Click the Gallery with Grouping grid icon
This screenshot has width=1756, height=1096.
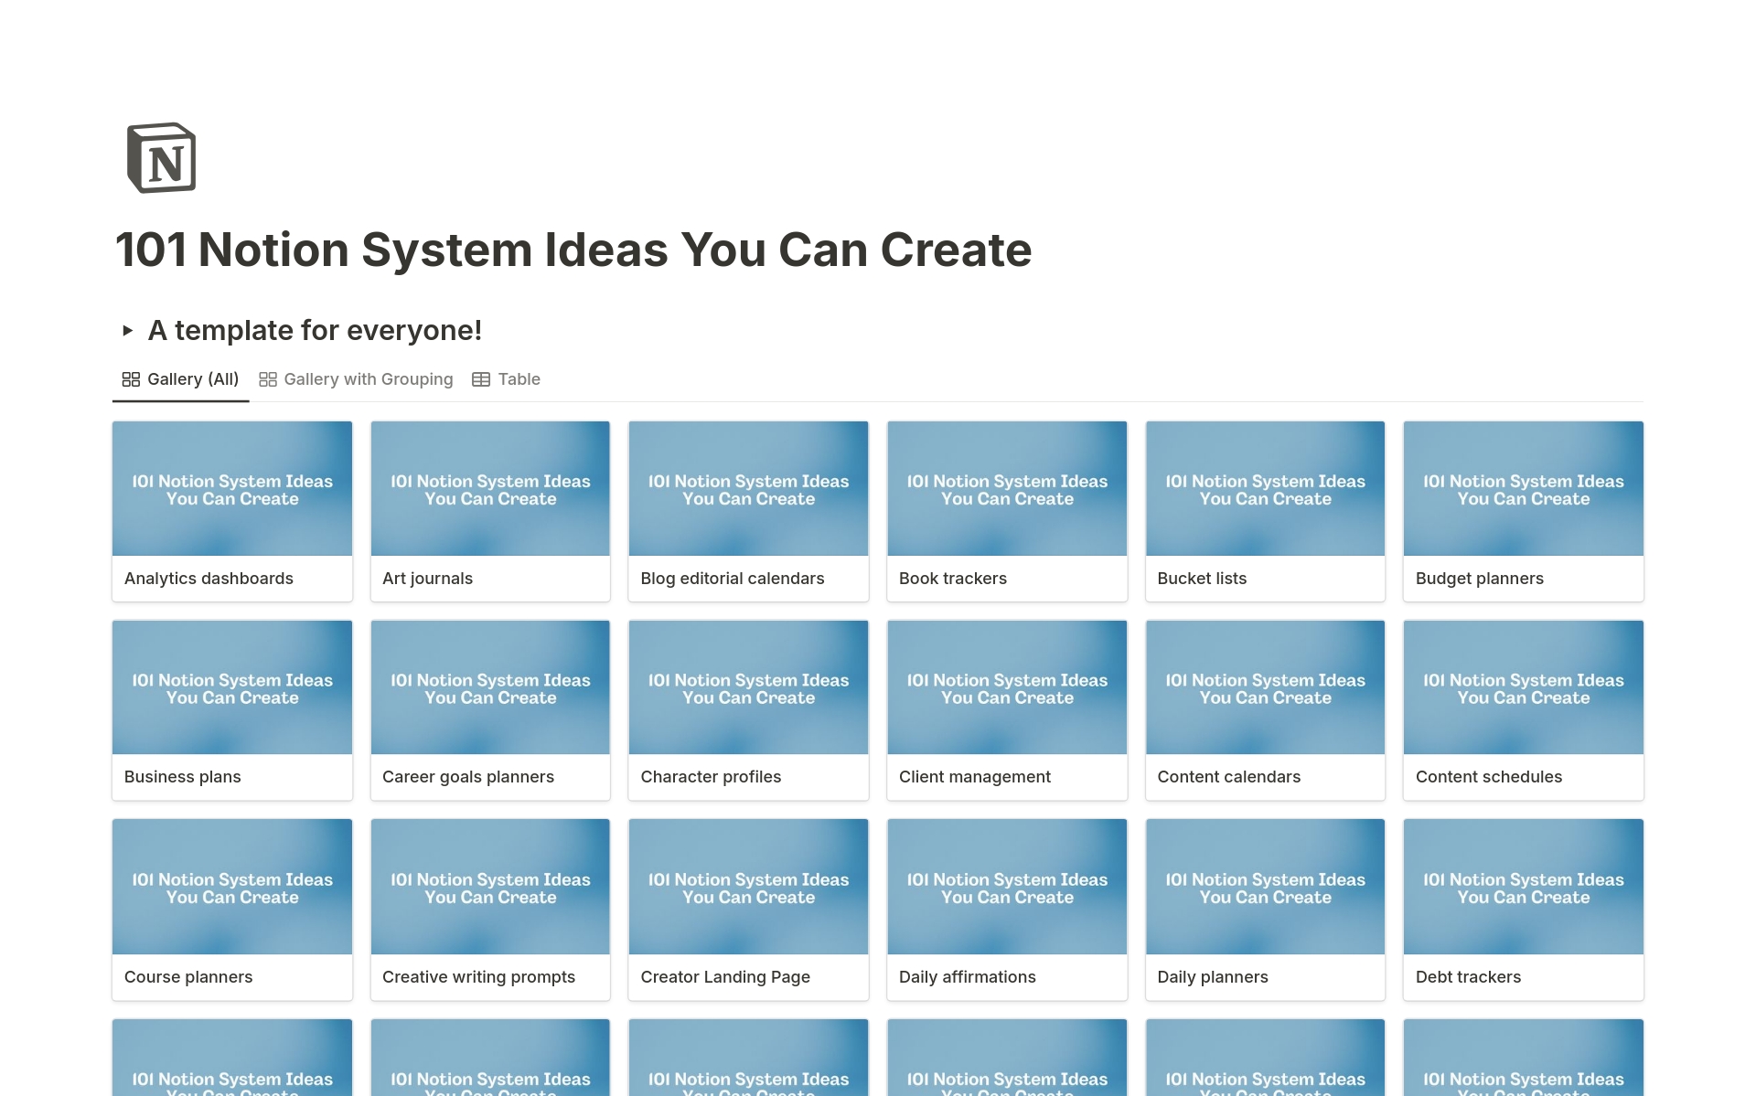coord(268,379)
